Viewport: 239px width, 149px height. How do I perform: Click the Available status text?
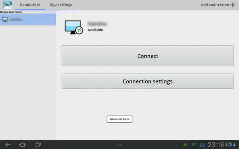(95, 30)
